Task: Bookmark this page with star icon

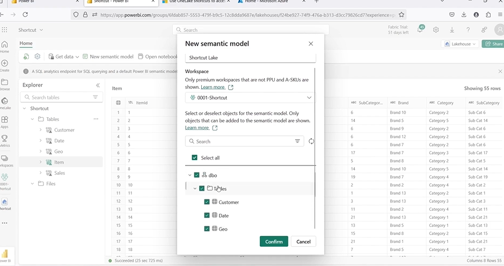Action: (401, 15)
